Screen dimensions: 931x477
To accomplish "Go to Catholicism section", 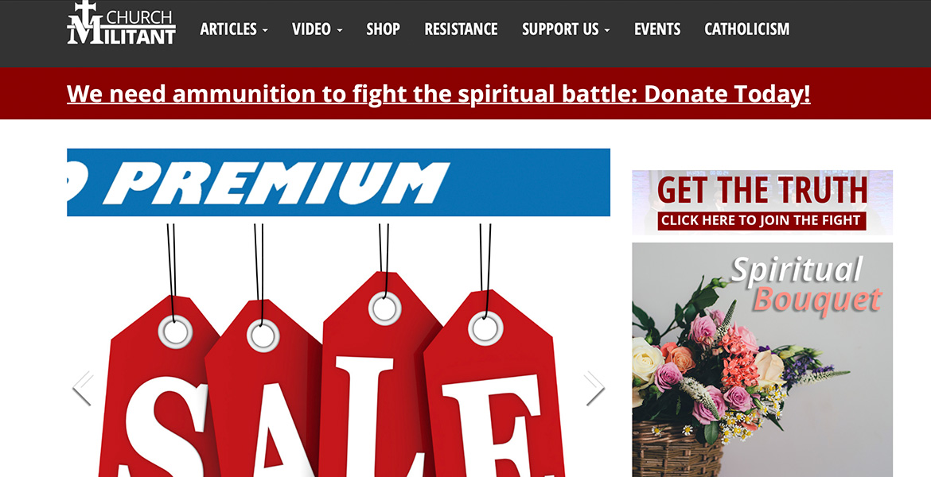I will click(747, 29).
